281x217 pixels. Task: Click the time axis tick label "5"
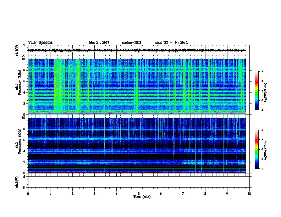(139, 194)
